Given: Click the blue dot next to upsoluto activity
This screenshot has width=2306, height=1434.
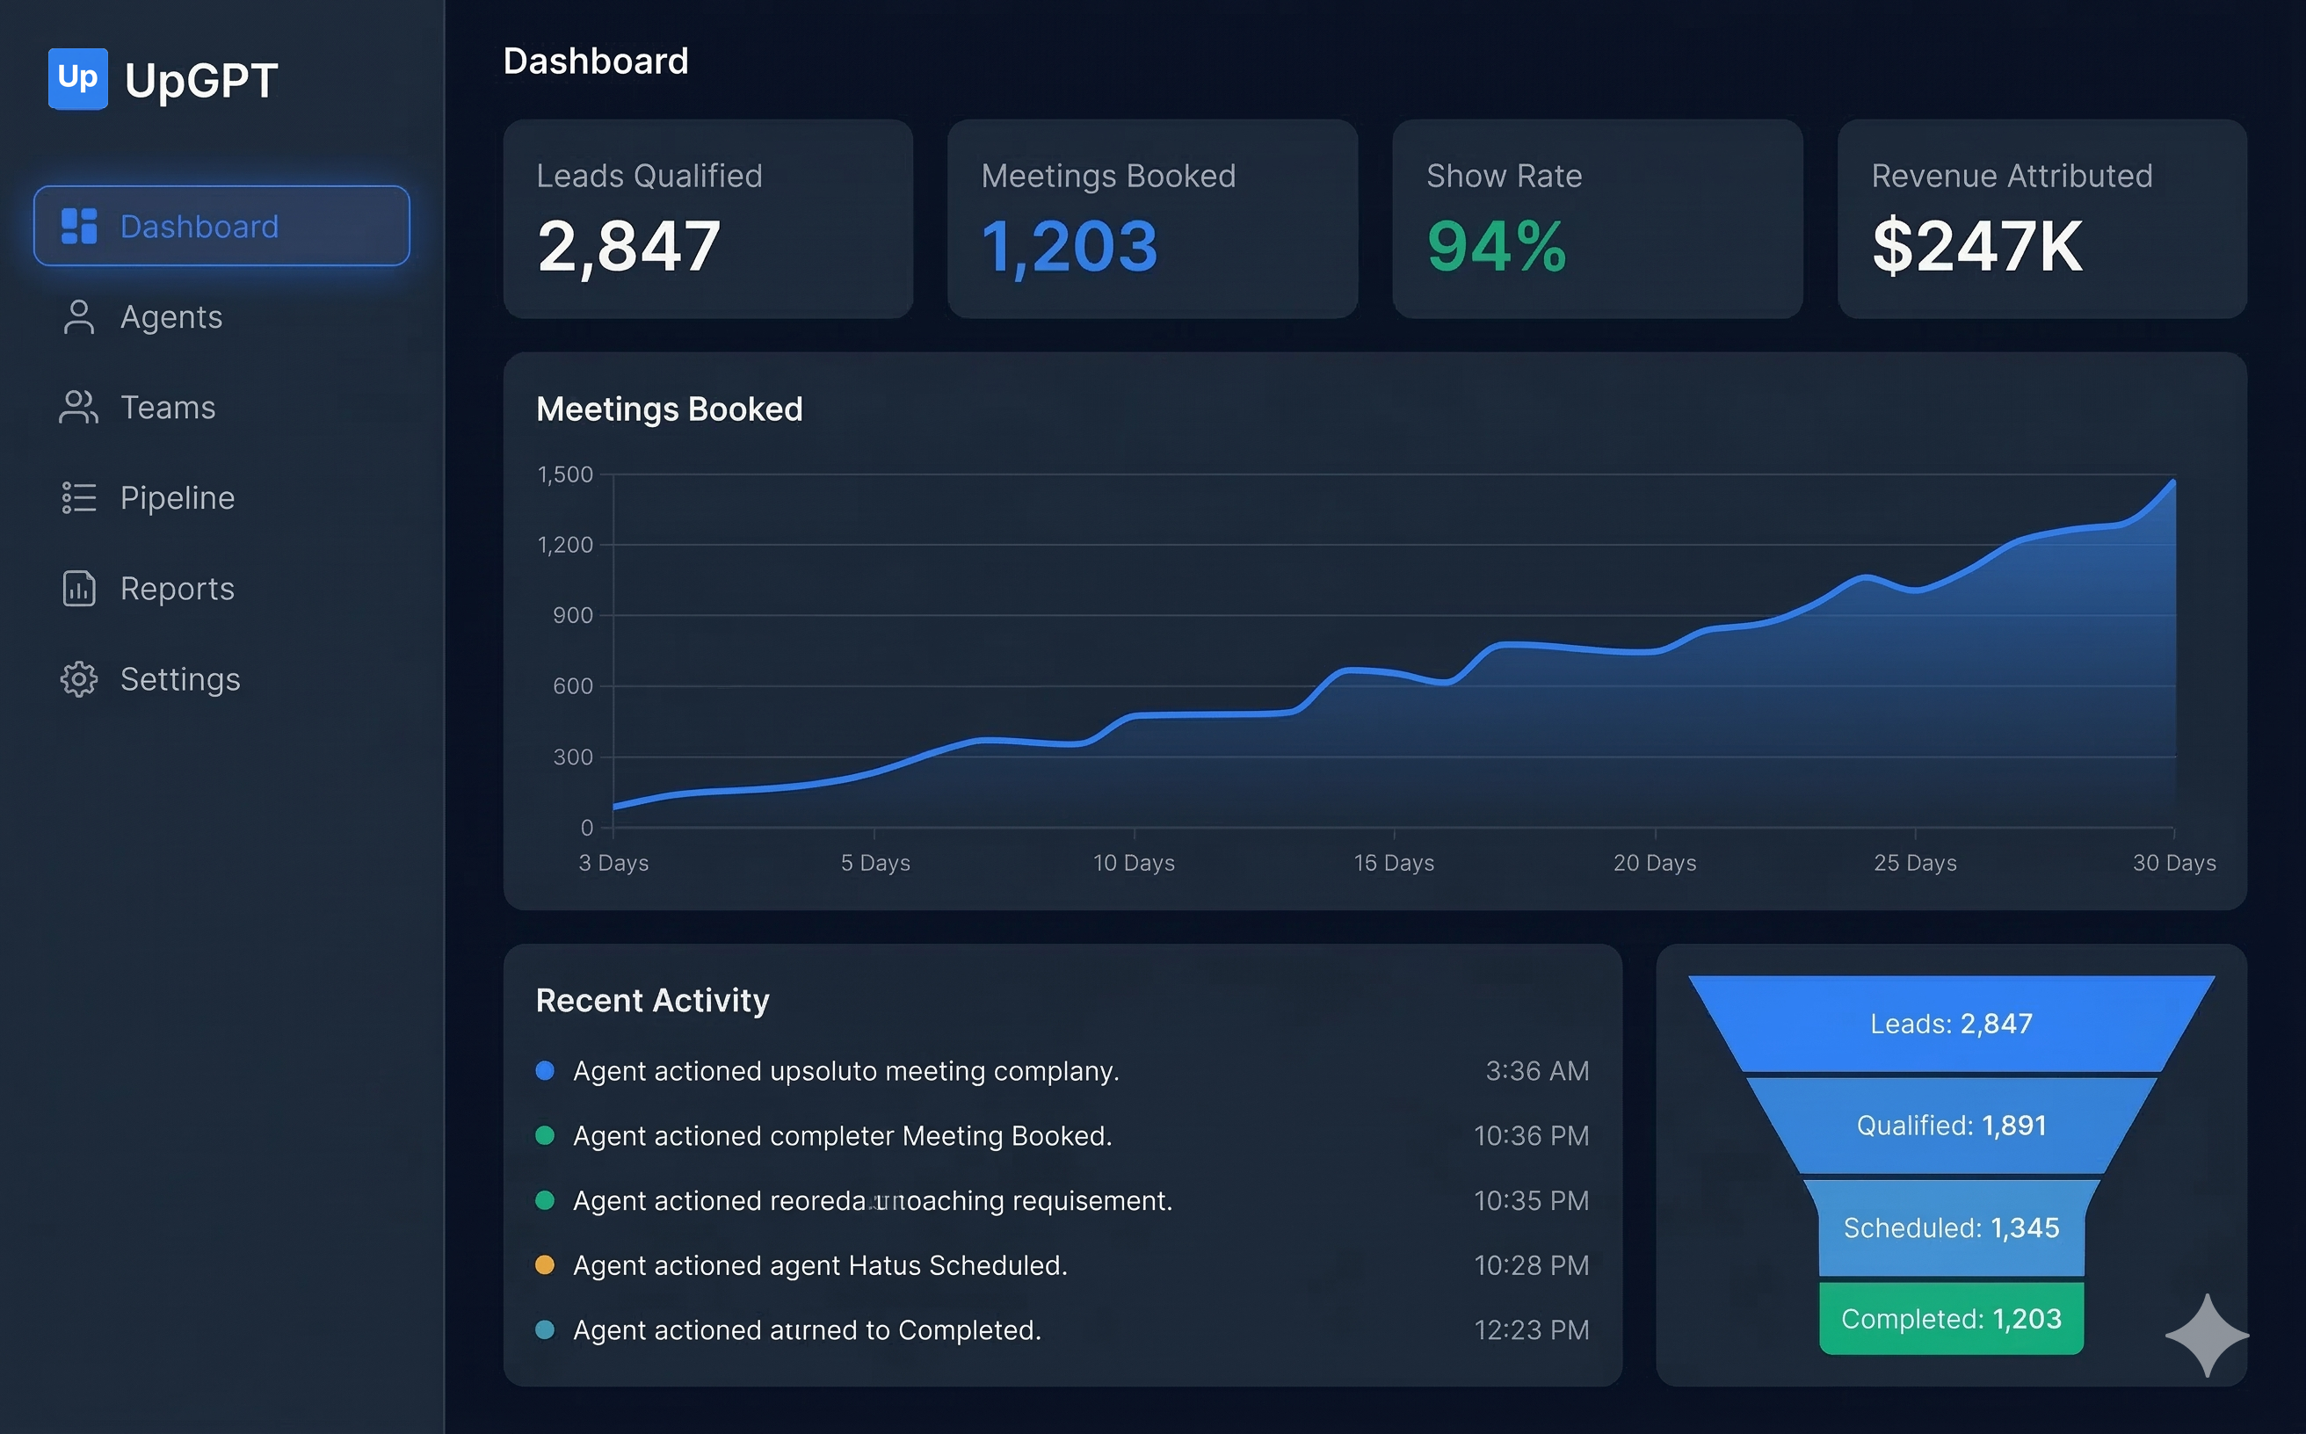Looking at the screenshot, I should point(546,1072).
